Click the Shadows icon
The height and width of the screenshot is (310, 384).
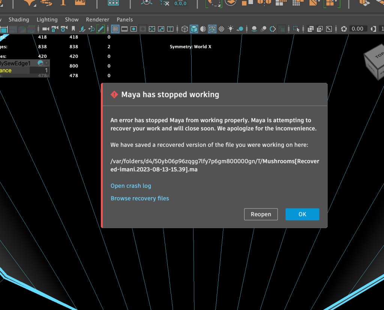point(240,29)
